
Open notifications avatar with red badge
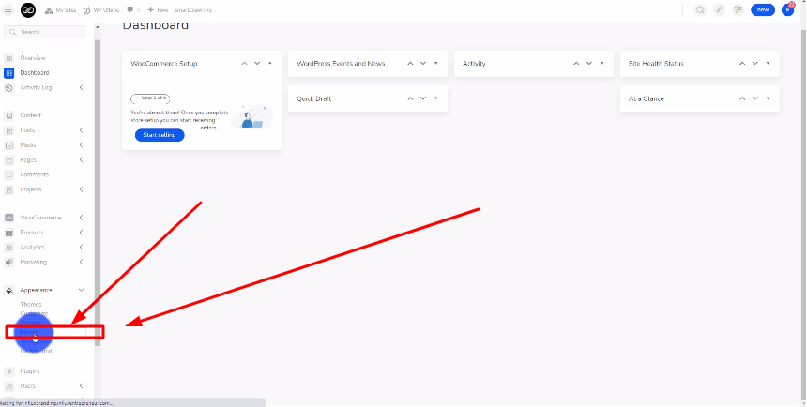point(788,9)
